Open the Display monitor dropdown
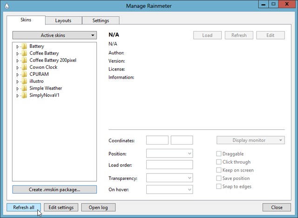298x218 pixels. pyautogui.click(x=251, y=140)
